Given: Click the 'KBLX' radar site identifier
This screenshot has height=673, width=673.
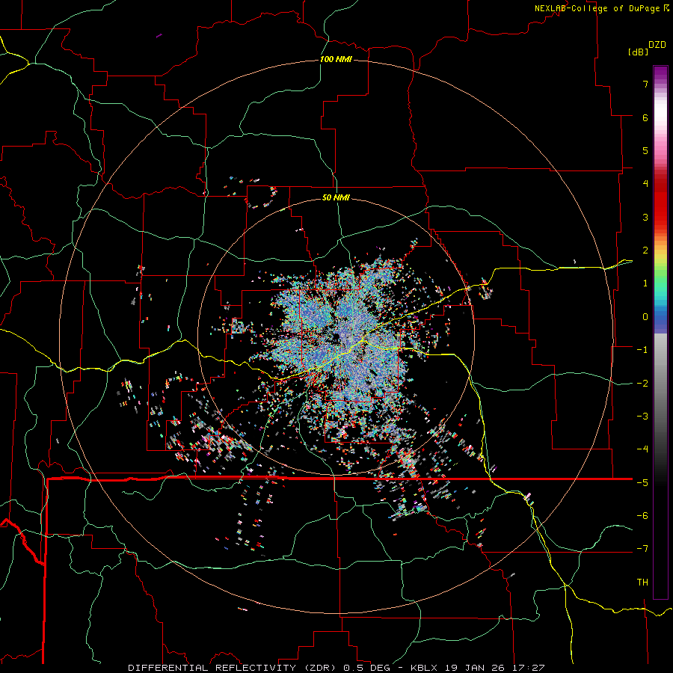Looking at the screenshot, I should pyautogui.click(x=423, y=668).
